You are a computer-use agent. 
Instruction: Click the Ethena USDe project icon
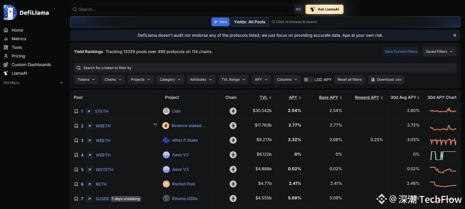pos(166,199)
